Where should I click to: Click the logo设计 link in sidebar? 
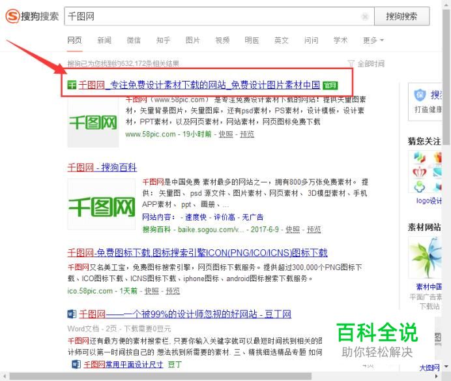tap(429, 201)
